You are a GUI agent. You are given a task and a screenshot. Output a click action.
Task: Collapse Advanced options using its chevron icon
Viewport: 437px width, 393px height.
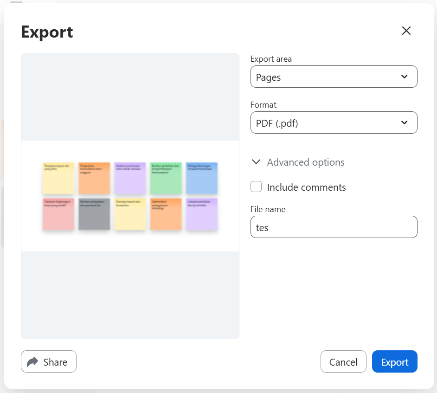point(256,162)
